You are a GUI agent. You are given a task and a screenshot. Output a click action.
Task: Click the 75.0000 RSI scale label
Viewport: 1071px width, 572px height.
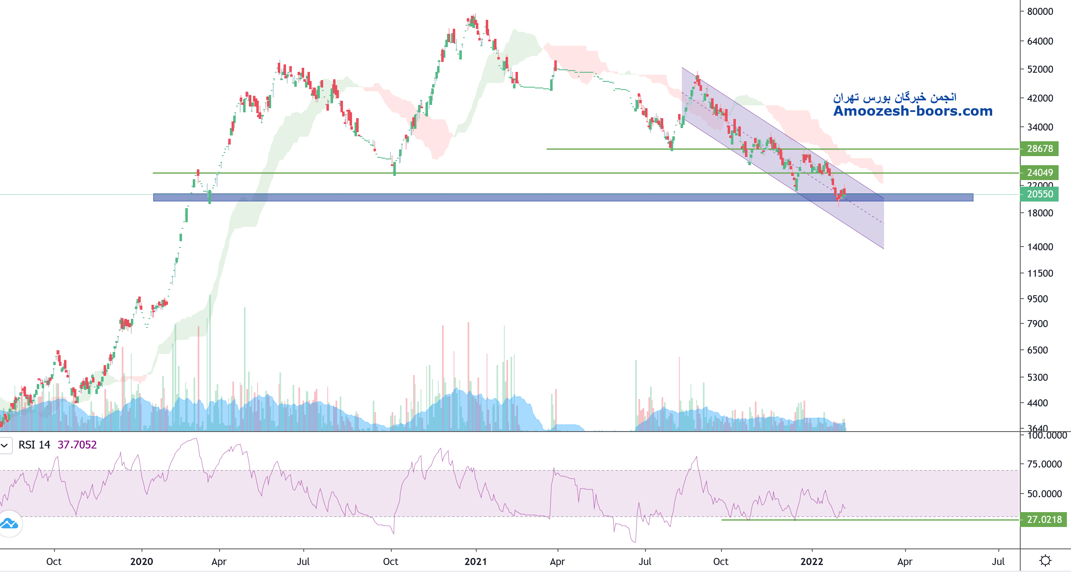(1044, 464)
